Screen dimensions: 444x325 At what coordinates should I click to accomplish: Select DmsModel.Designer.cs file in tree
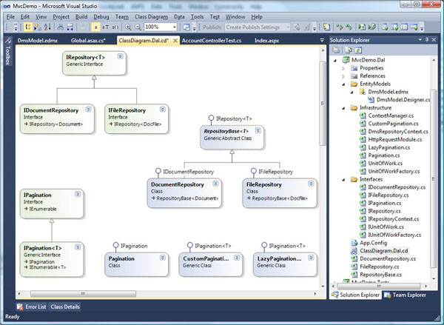tap(403, 100)
